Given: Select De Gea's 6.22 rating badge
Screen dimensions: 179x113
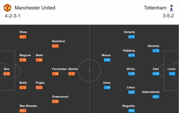Looking at the screenshot, I should [x=7, y=74].
